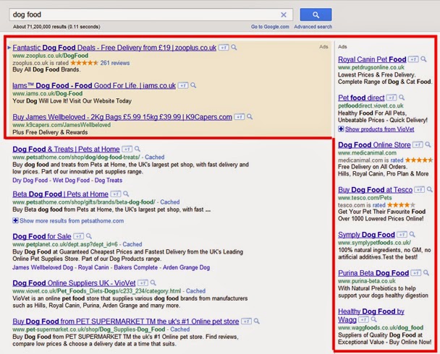Preview VioVet suppliers result magnifier

tap(153, 282)
